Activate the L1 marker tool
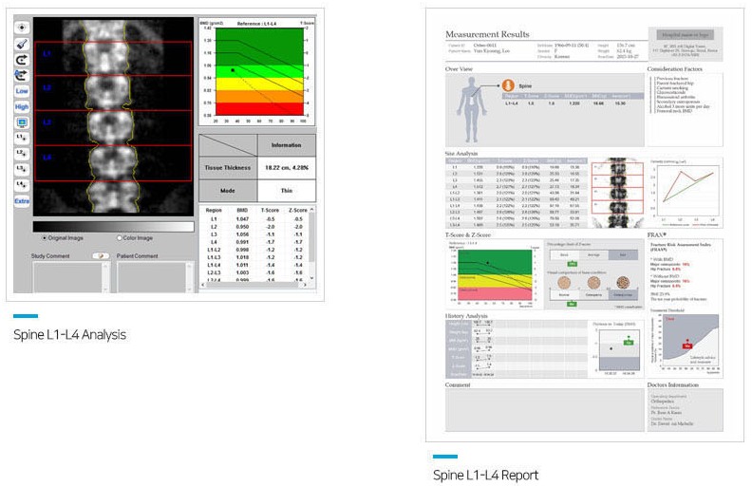 pos(22,138)
